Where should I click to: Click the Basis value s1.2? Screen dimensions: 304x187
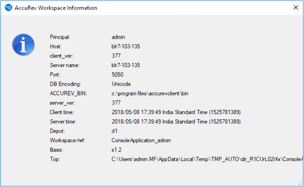coord(118,150)
